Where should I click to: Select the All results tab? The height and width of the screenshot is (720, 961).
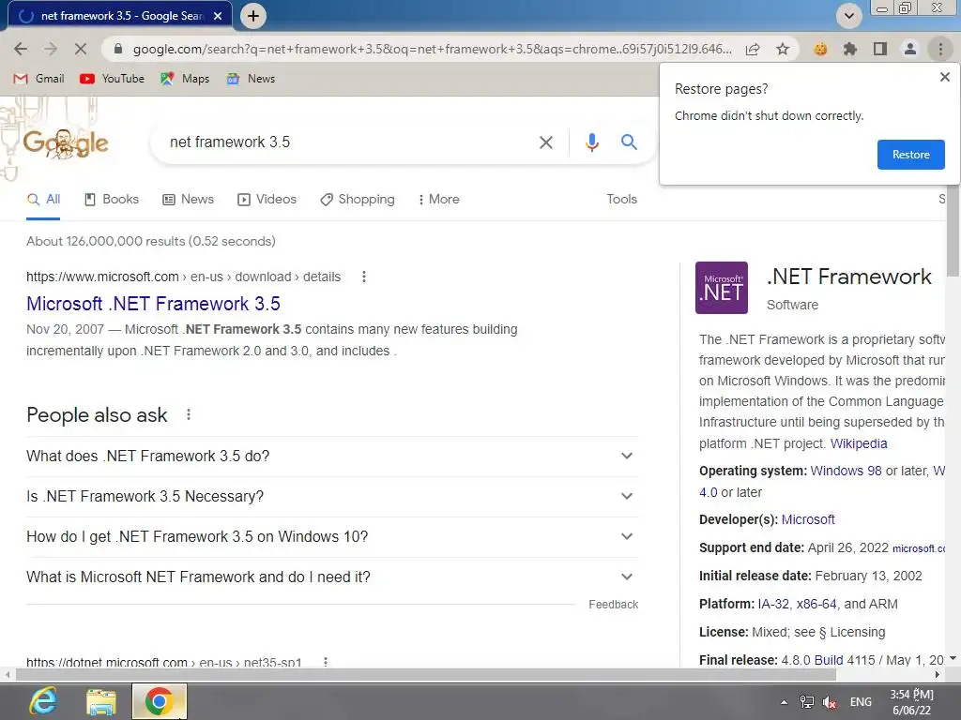click(x=43, y=200)
